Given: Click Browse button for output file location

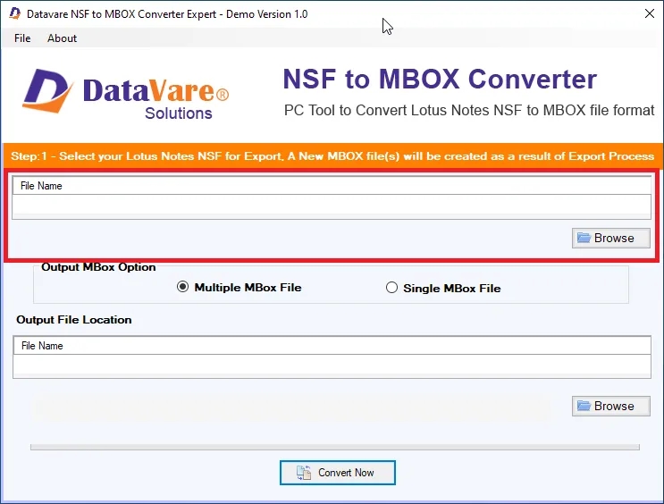Looking at the screenshot, I should pos(610,406).
